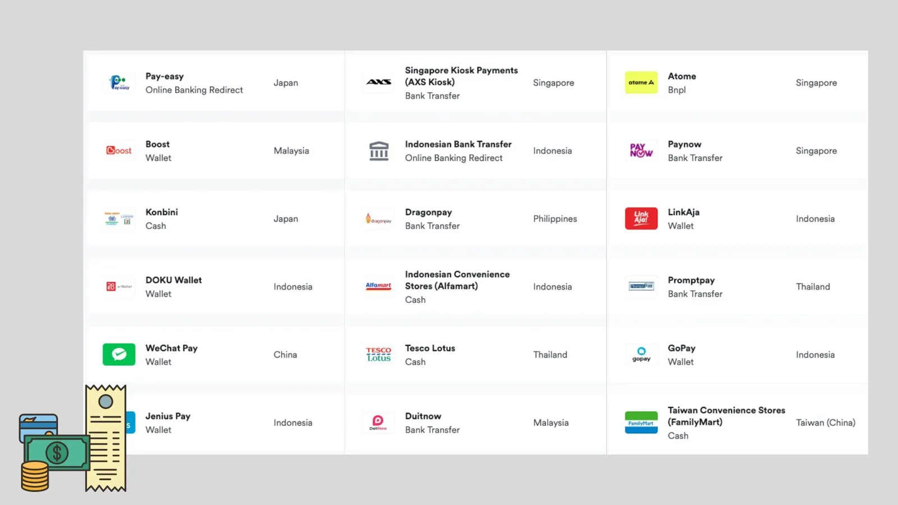Click the Tesco Lotus title
Screen dimensions: 898x505
tap(430, 348)
